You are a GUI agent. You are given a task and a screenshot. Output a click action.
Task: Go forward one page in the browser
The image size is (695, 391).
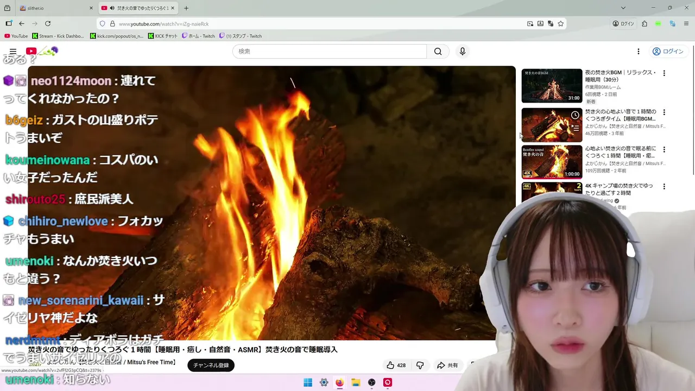tap(35, 23)
